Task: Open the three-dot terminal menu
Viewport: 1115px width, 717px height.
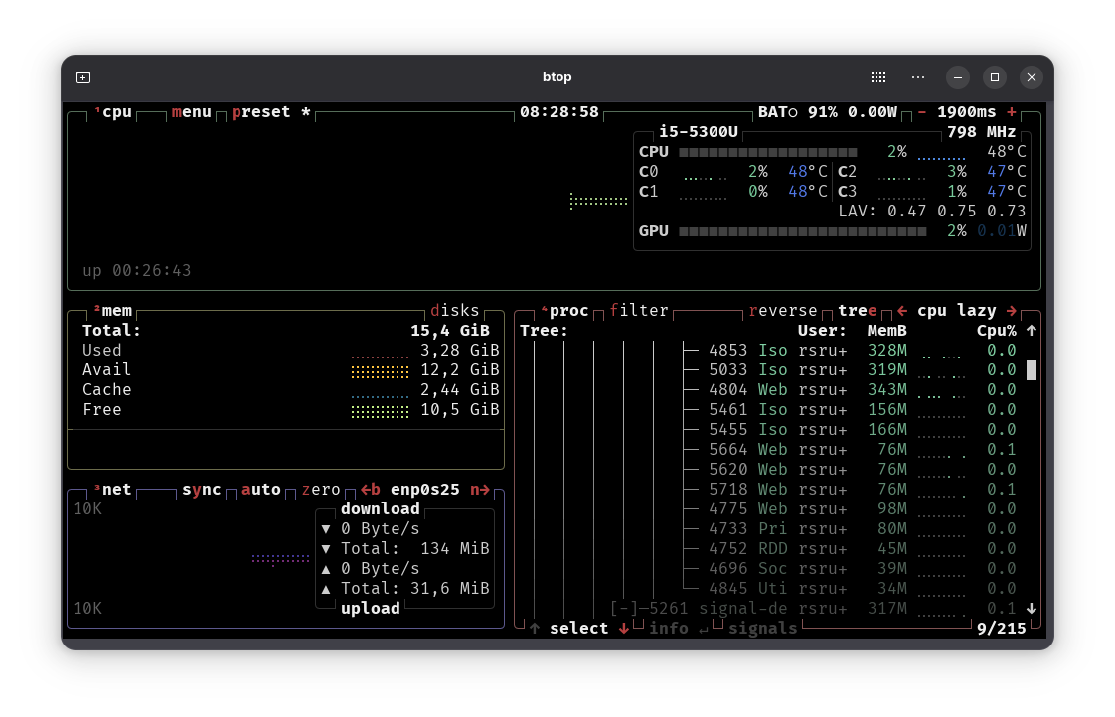Action: (x=918, y=77)
